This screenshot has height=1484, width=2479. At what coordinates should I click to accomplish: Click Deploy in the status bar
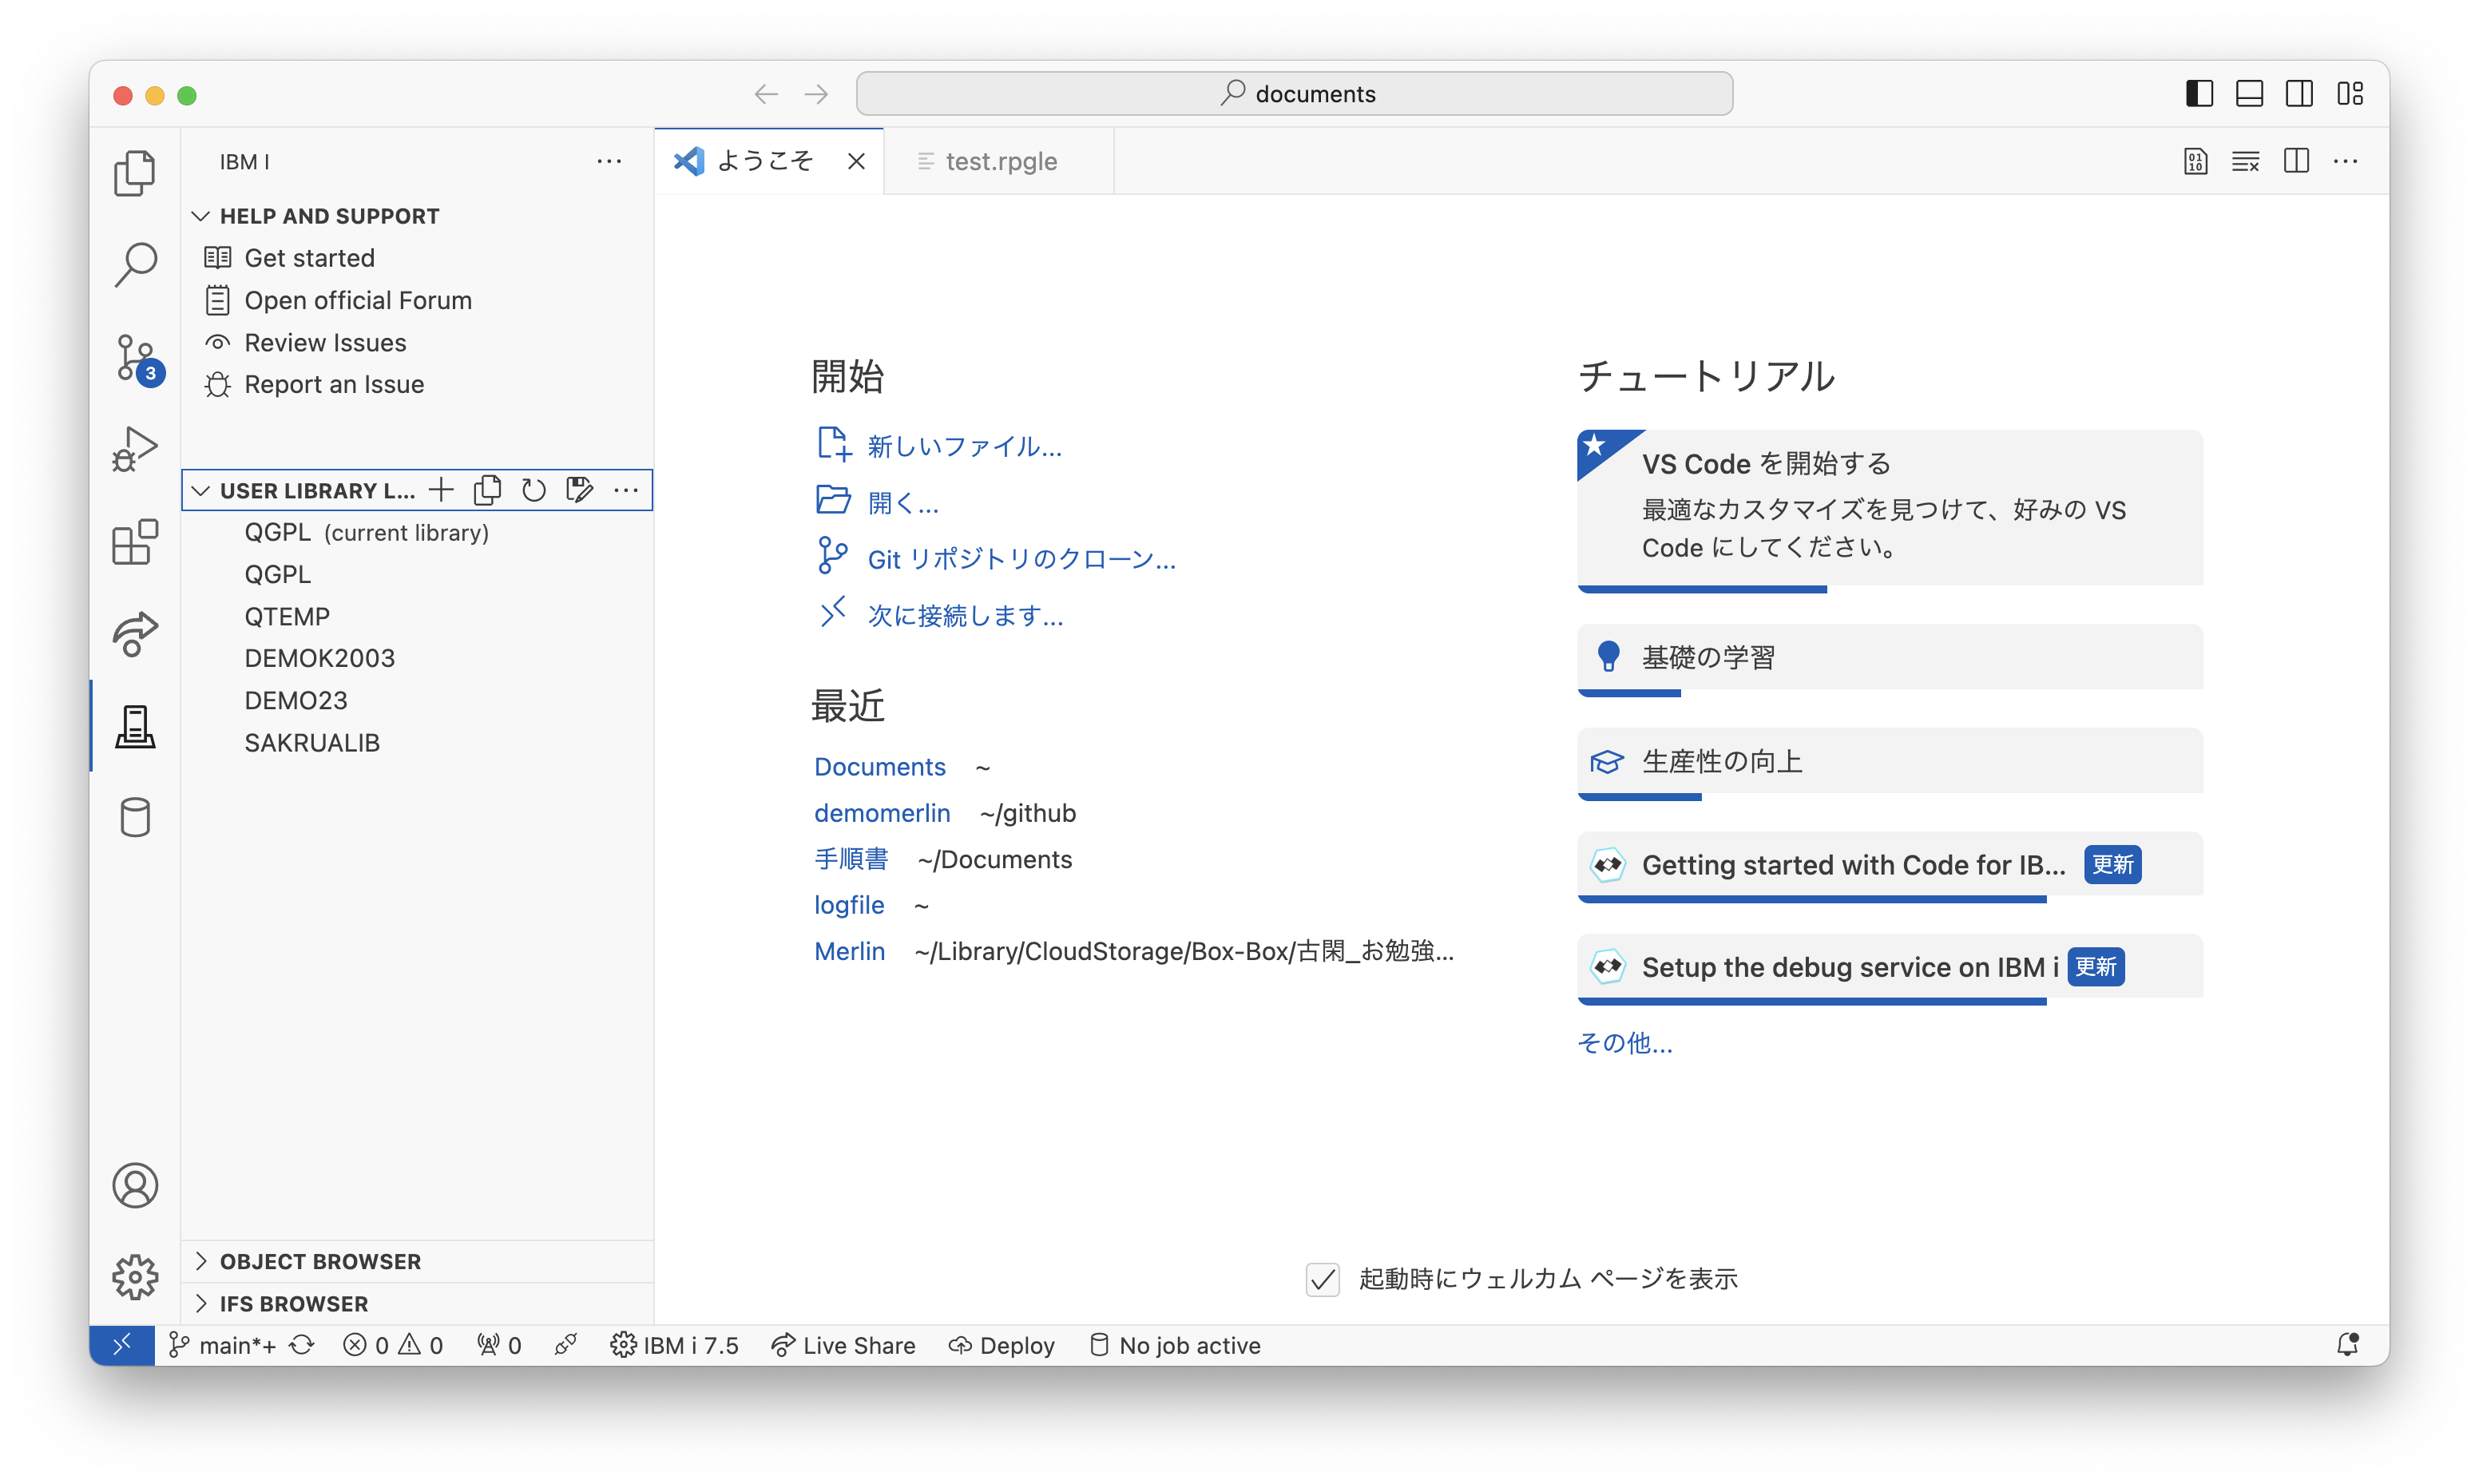tap(1002, 1345)
